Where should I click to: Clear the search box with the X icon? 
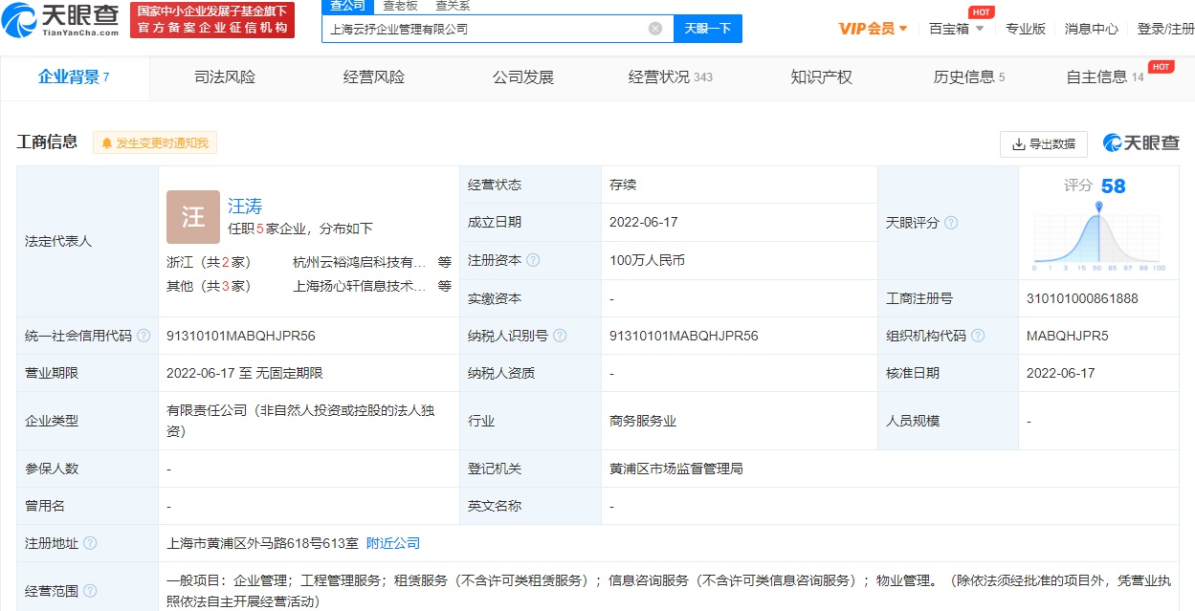click(655, 29)
